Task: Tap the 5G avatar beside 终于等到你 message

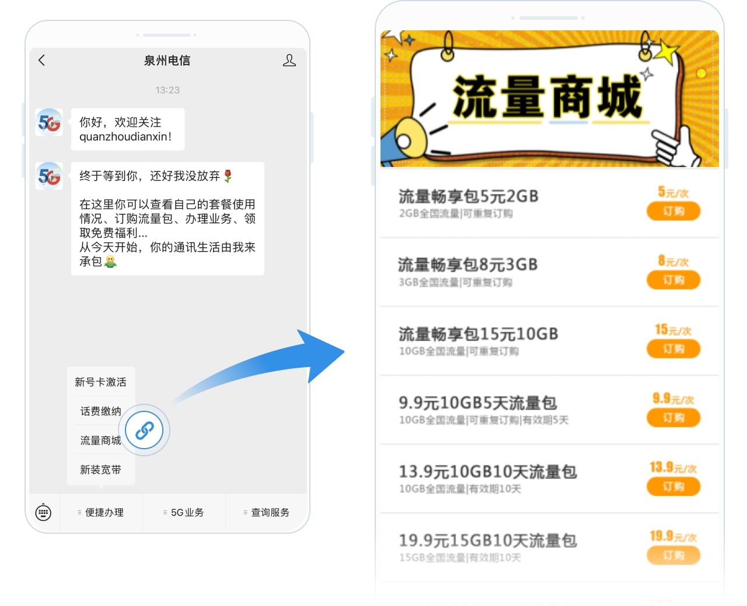Action: (x=49, y=176)
